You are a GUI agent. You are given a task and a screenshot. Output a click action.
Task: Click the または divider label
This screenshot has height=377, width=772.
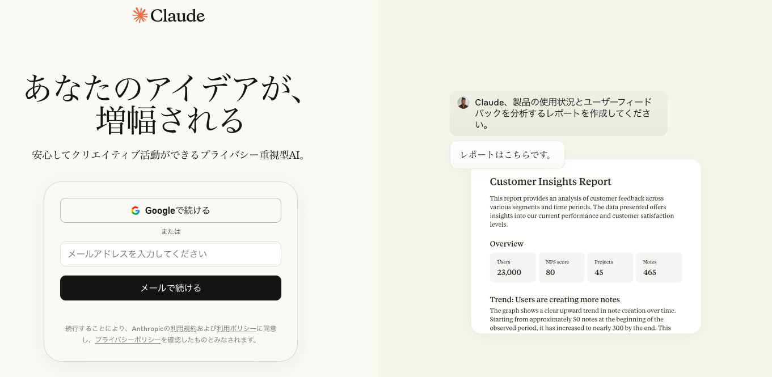tap(171, 231)
